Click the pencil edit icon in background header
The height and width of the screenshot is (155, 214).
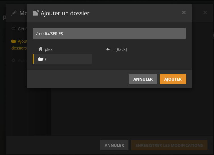14,13
